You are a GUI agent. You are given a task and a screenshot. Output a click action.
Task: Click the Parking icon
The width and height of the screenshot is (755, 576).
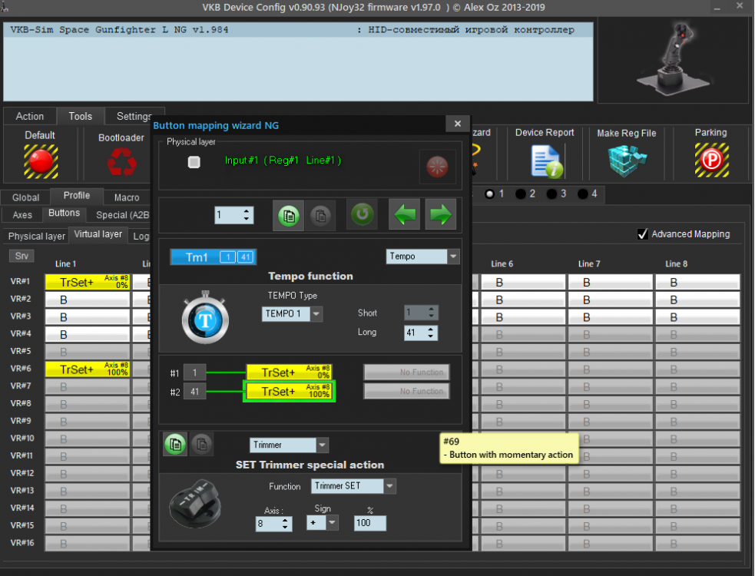(710, 161)
